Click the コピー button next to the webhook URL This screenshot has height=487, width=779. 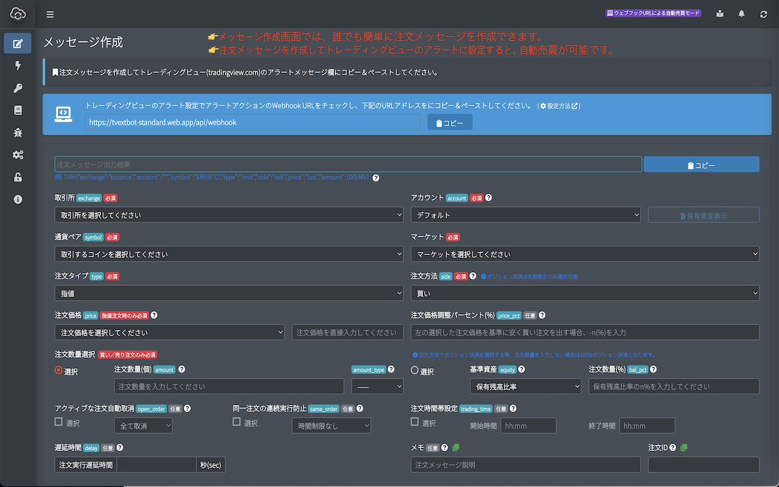[449, 122]
